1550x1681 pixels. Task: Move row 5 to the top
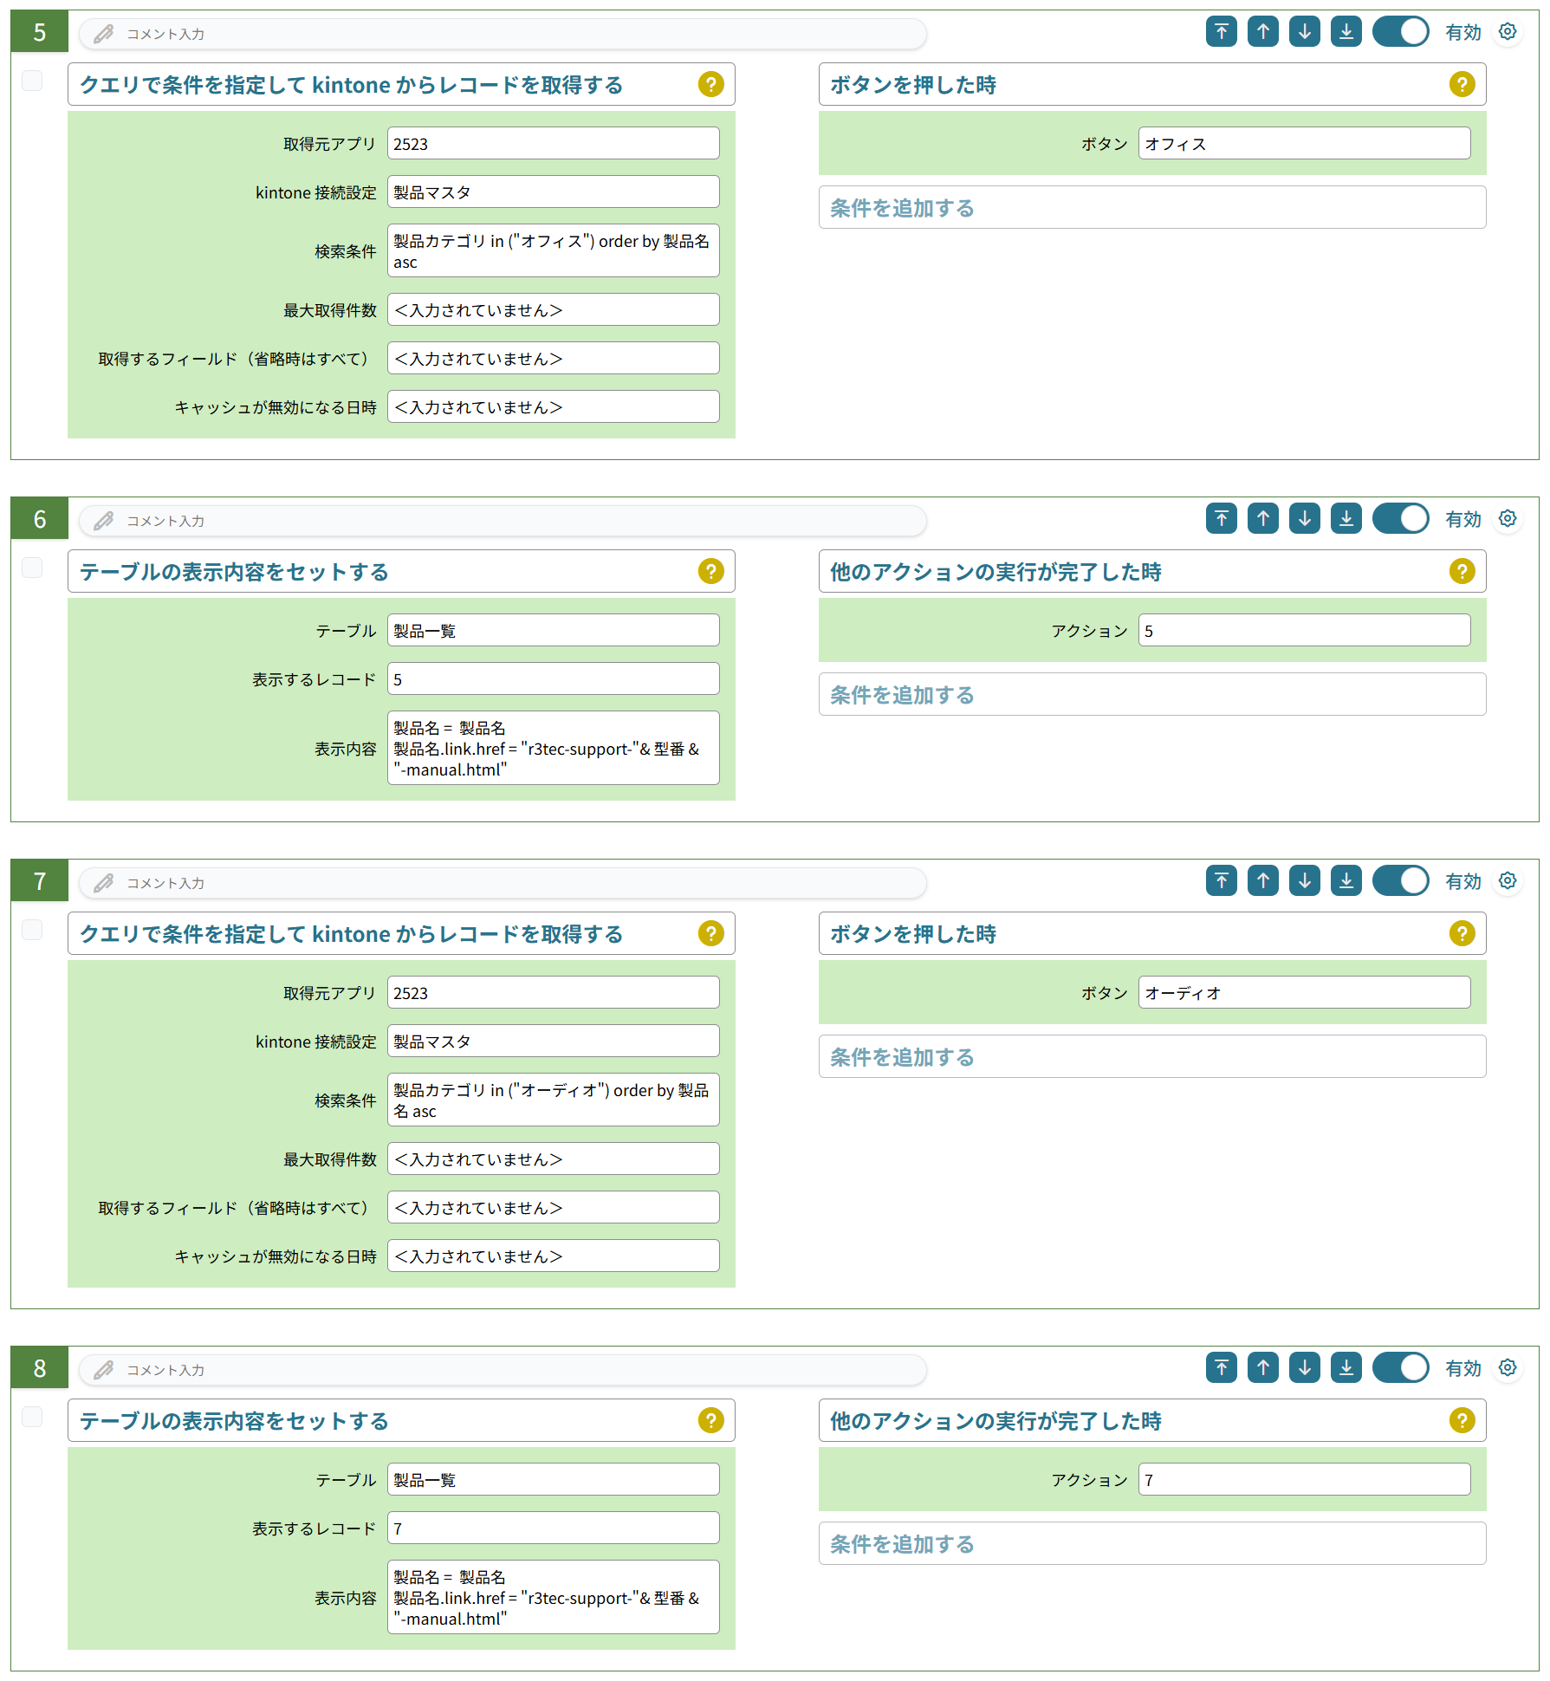point(1221,32)
